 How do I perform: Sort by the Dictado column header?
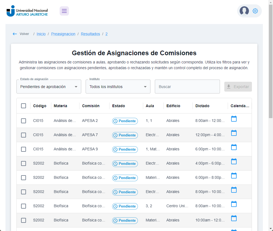(202, 106)
